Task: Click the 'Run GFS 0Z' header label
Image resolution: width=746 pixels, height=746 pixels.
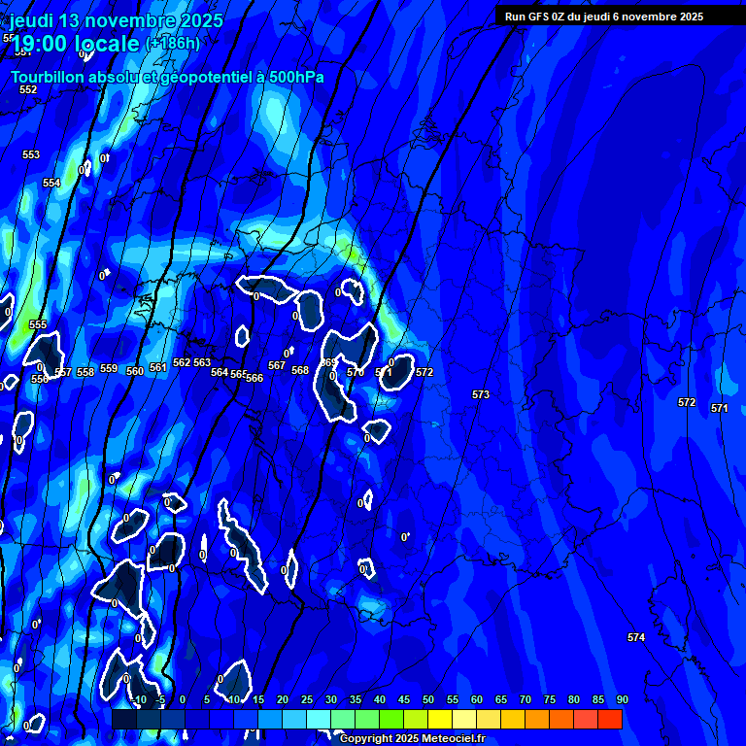Action: point(603,17)
